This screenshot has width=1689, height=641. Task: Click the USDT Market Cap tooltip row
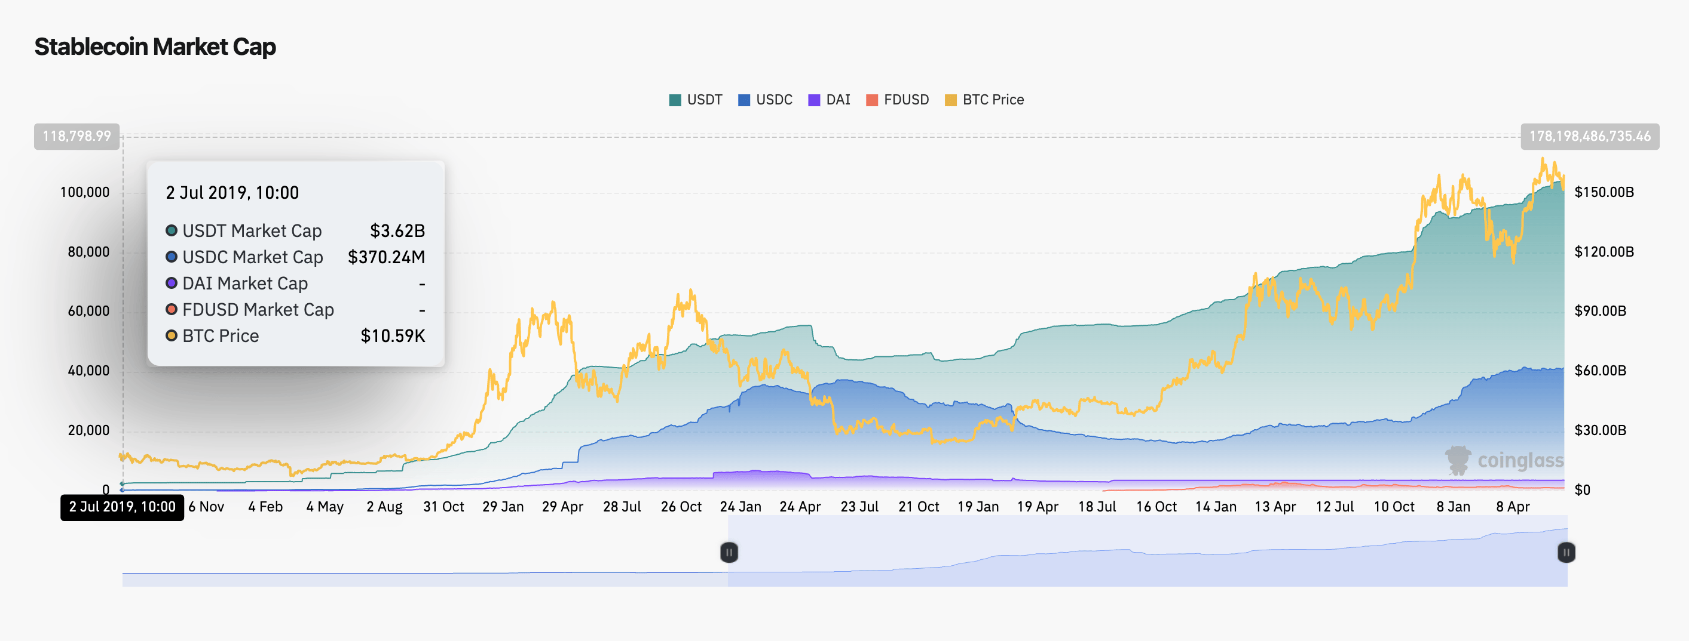295,231
